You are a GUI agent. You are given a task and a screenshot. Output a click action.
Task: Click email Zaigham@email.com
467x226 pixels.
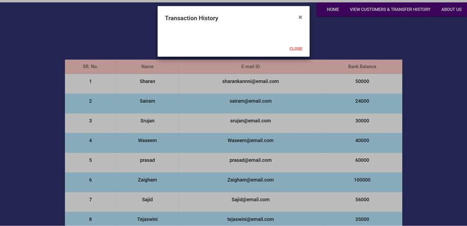(x=250, y=180)
